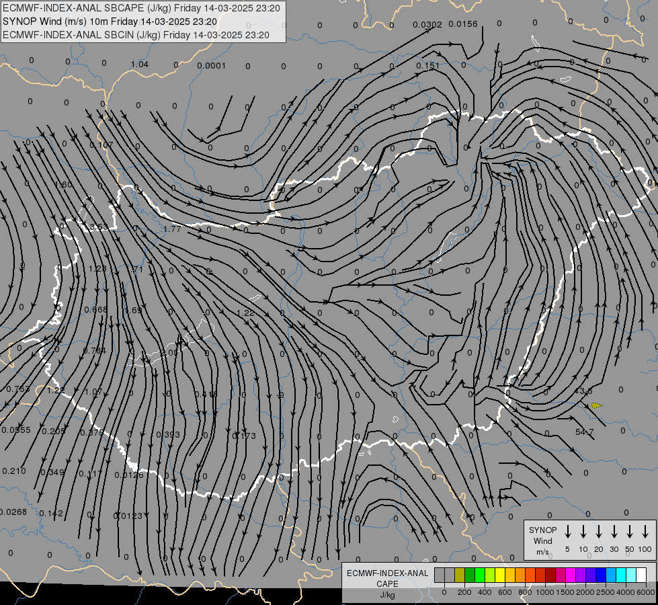Click the 1.07 value on the map
Image resolution: width=658 pixels, height=605 pixels.
93,392
